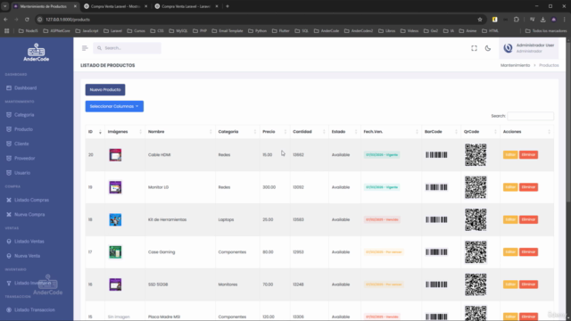Toggle fullscreen mode icon
Viewport: 571px width, 321px height.
tap(474, 48)
